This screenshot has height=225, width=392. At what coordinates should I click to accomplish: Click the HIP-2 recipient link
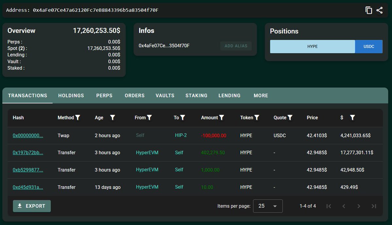coord(181,135)
